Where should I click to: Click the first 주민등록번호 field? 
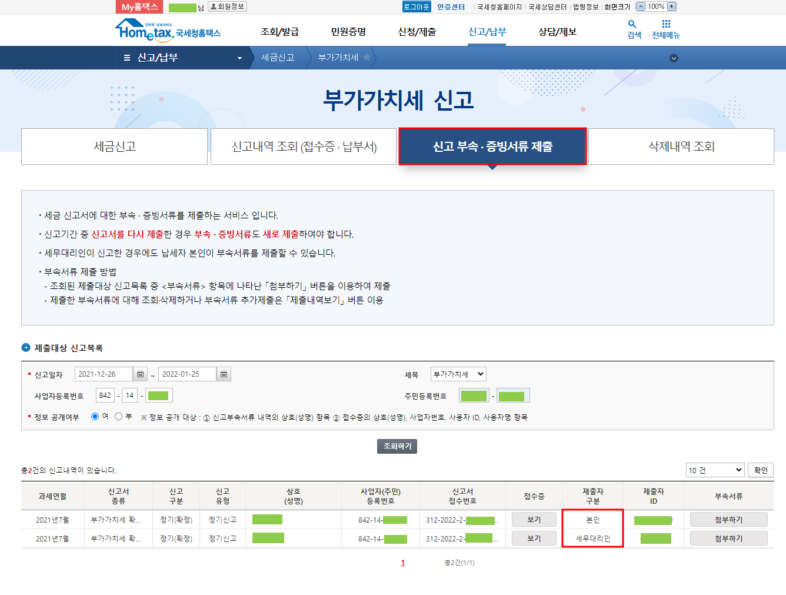point(474,395)
